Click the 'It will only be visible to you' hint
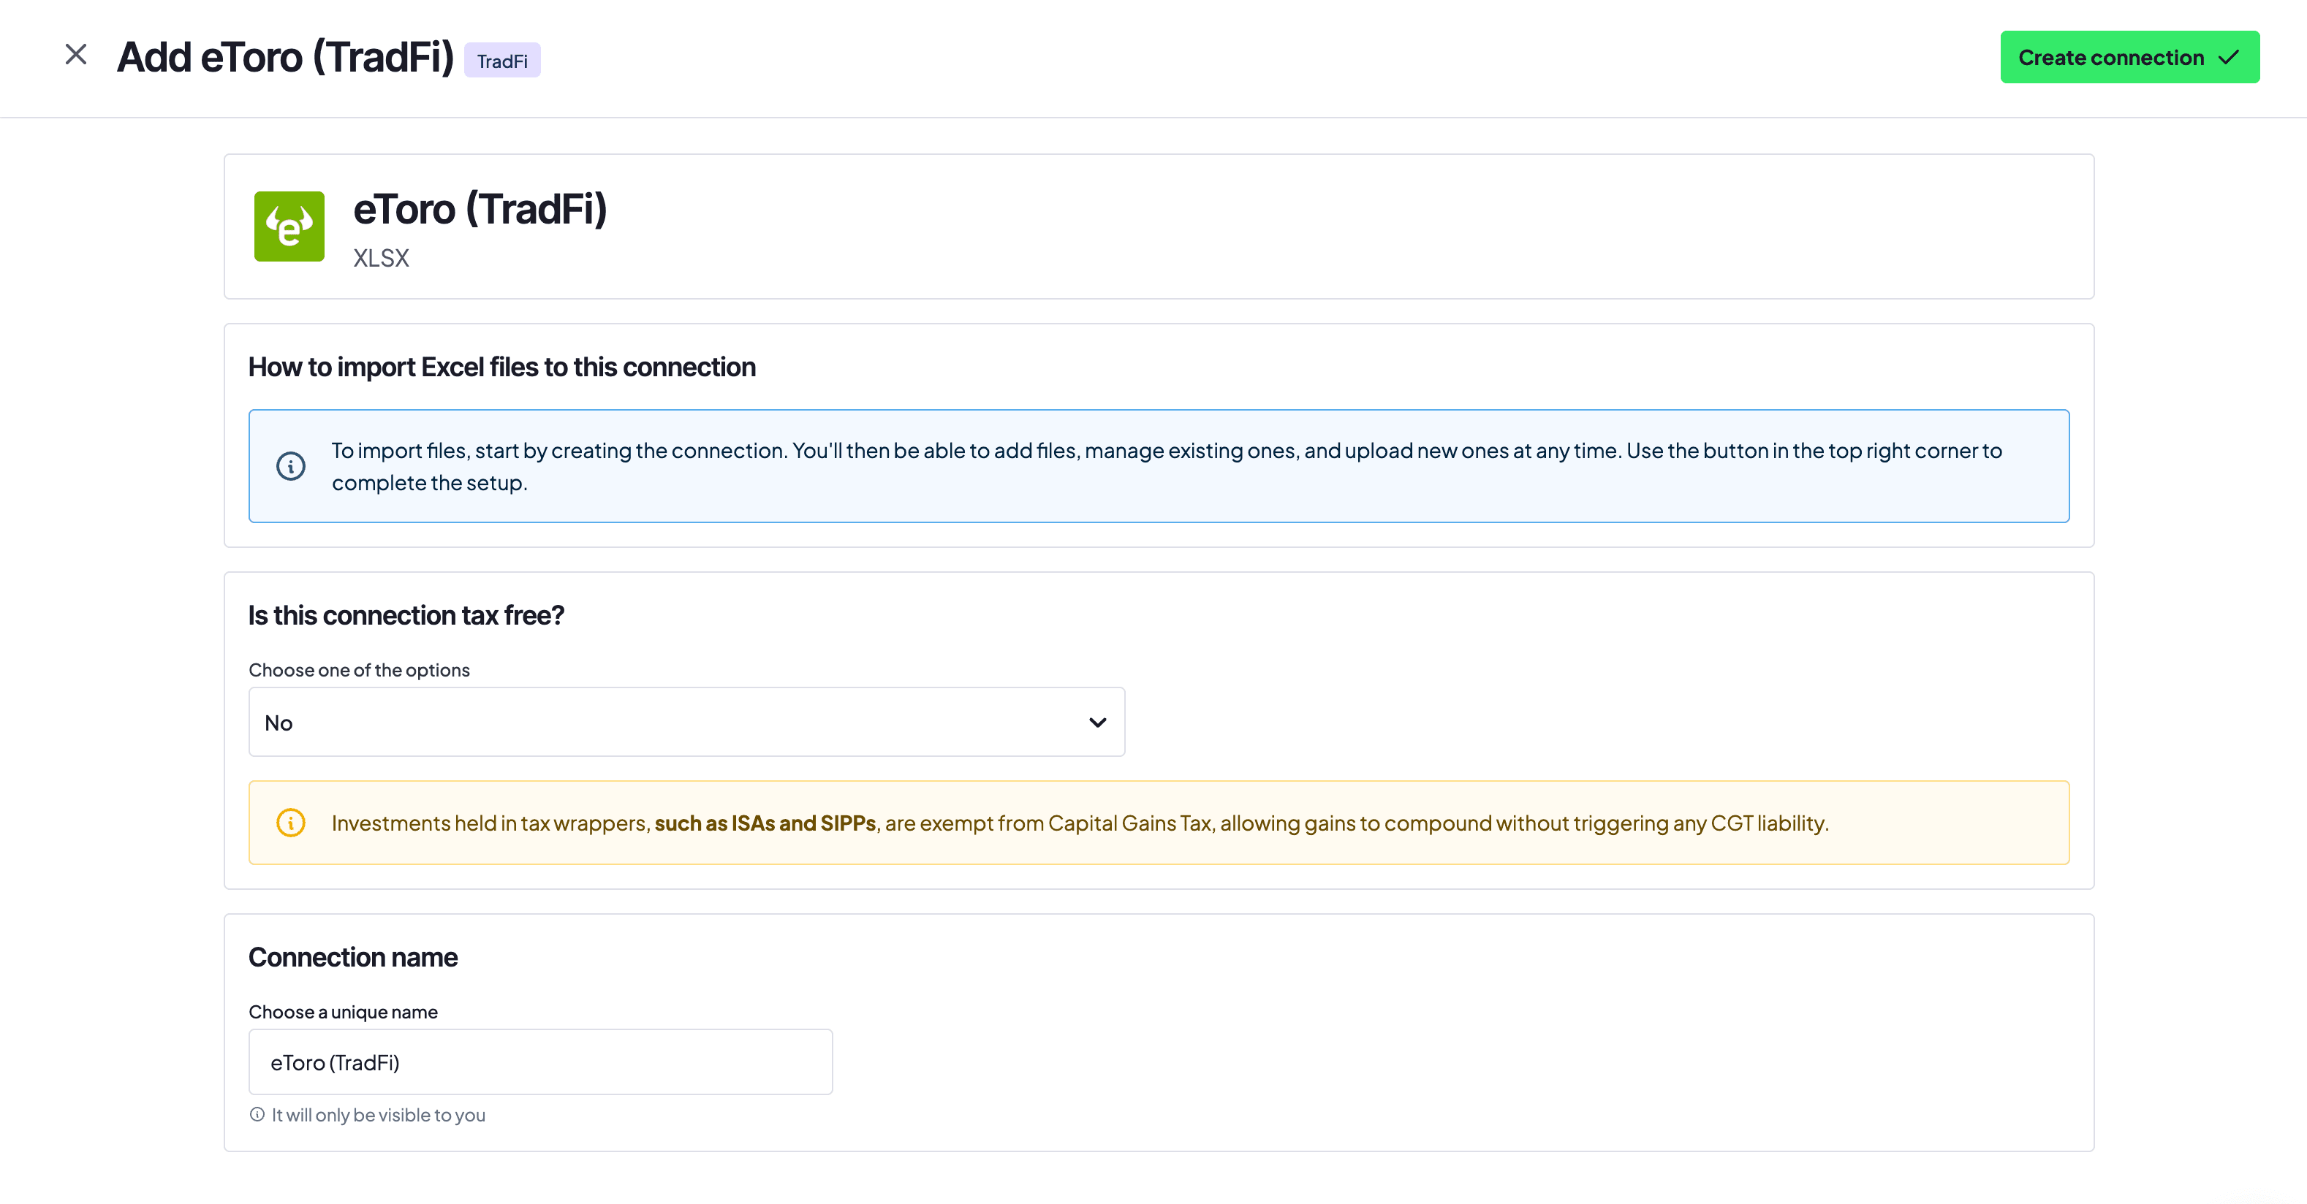Viewport: 2307px width, 1204px height. tap(379, 1116)
